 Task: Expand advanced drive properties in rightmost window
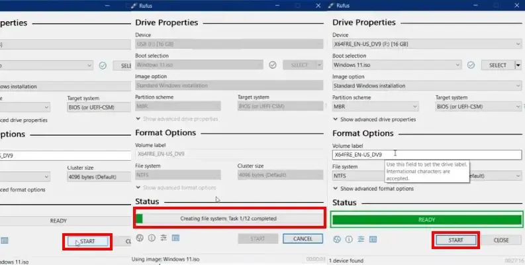tap(374, 119)
